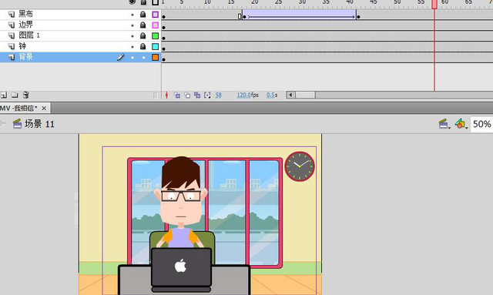This screenshot has width=493, height=295.
Task: Toggle visibility dot of 背景 layer
Action: pyautogui.click(x=132, y=58)
